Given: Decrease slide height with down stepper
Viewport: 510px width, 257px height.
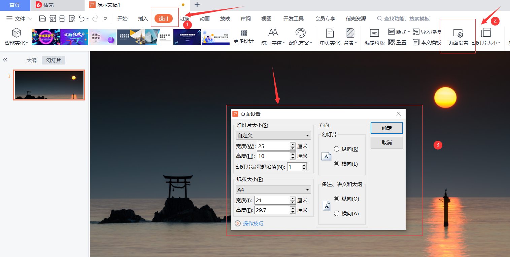Looking at the screenshot, I should coord(293,158).
